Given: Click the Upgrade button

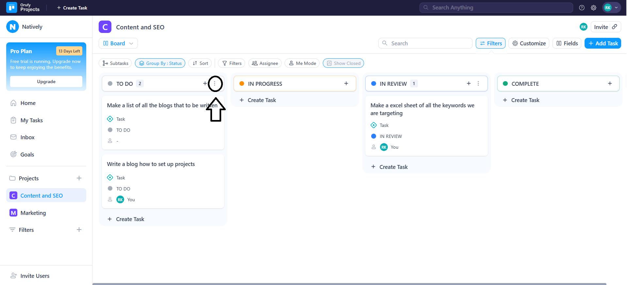Looking at the screenshot, I should (x=46, y=82).
